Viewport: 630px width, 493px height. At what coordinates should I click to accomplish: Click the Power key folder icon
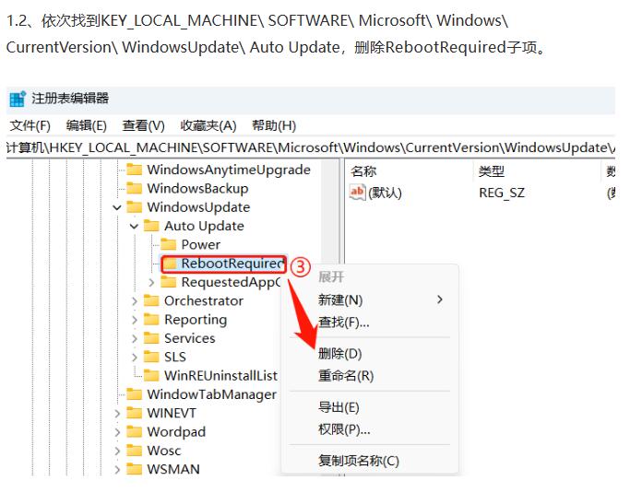pyautogui.click(x=169, y=244)
